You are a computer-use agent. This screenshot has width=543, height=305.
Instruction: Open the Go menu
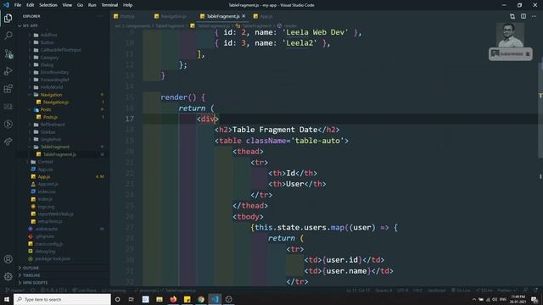pos(80,5)
